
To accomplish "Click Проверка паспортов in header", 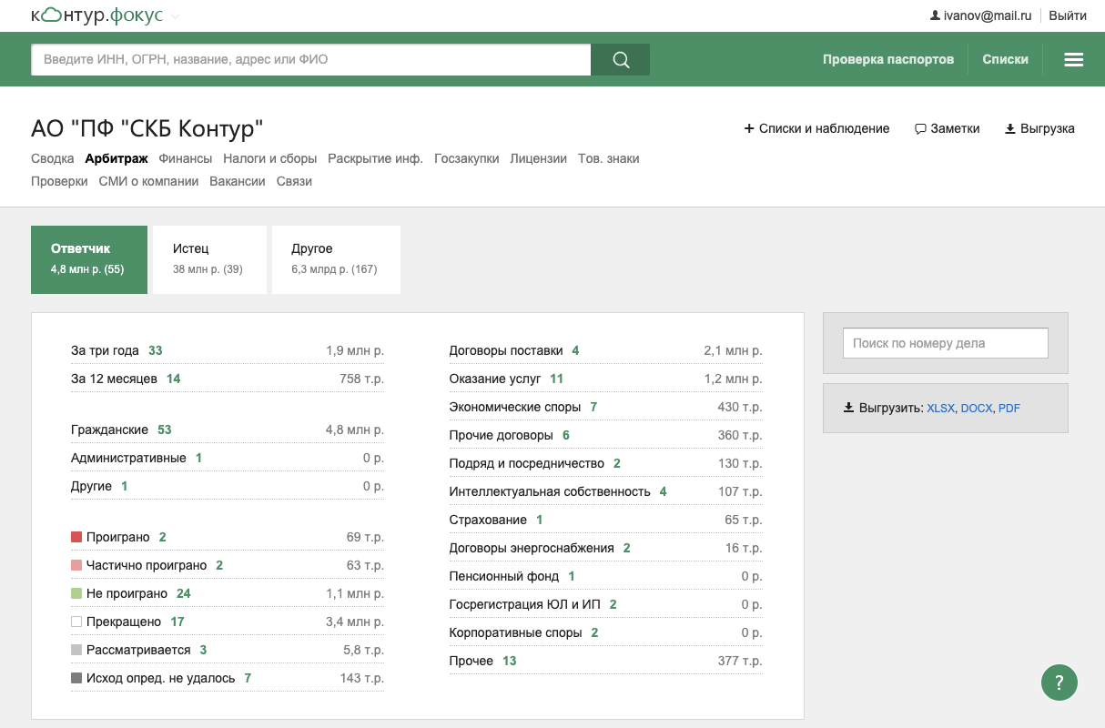I will 888,59.
